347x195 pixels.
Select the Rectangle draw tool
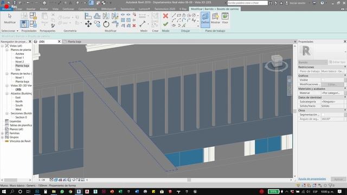[x=179, y=15]
